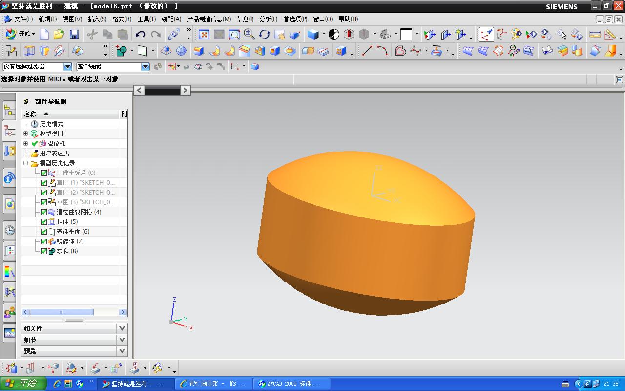This screenshot has width=625, height=391.
Task: Open the 文件(F) menu
Action: 23,19
